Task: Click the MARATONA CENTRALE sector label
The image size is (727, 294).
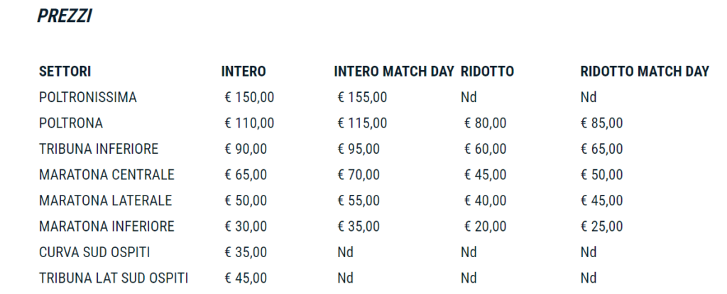Action: pos(106,175)
